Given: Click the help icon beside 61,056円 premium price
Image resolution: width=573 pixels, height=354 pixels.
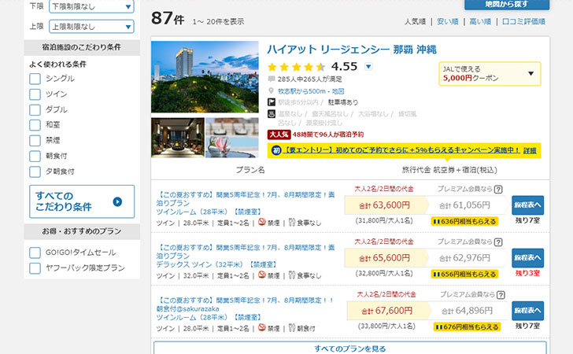Looking at the screenshot, I should (498, 190).
